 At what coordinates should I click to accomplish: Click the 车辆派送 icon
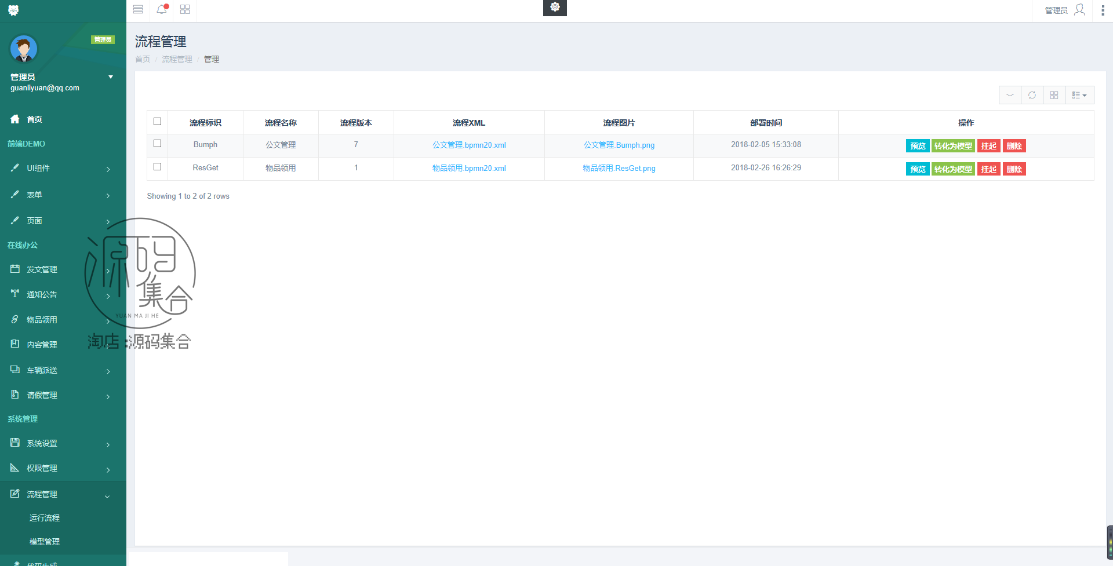(x=15, y=370)
